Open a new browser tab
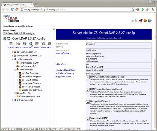Image resolution: width=157 pixels, height=131 pixels. point(36,5)
